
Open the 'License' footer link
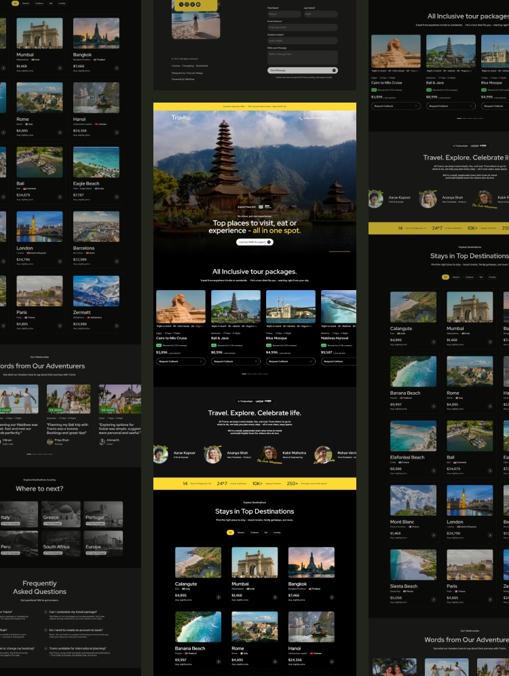pos(176,66)
